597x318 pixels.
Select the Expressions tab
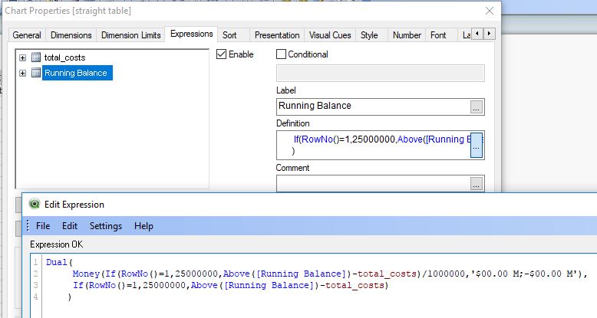pyautogui.click(x=192, y=34)
